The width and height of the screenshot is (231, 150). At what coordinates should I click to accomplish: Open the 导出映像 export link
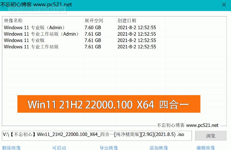[x=109, y=148]
